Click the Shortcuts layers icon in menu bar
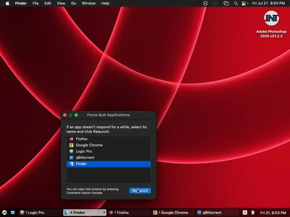Screen dimensions: 290x217 pyautogui.click(x=205, y=3)
